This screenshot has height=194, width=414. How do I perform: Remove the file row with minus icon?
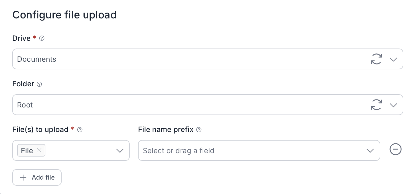(x=396, y=149)
